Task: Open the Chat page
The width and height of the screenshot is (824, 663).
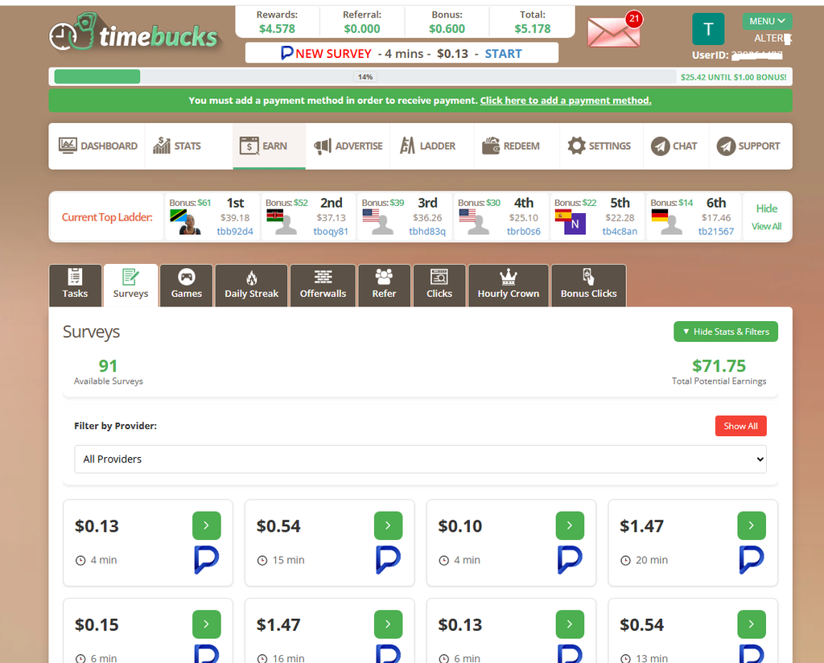Action: click(674, 146)
